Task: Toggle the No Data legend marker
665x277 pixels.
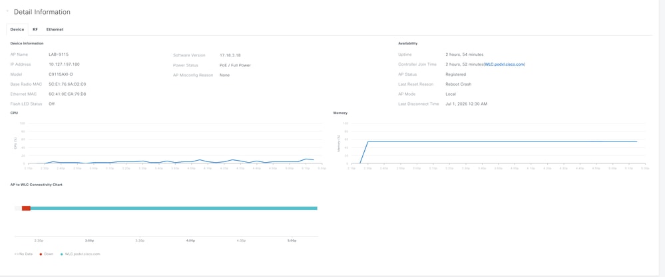Action: click(17, 254)
